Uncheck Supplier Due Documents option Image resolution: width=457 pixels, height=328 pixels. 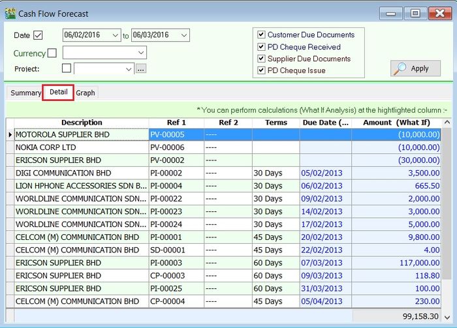pyautogui.click(x=262, y=59)
